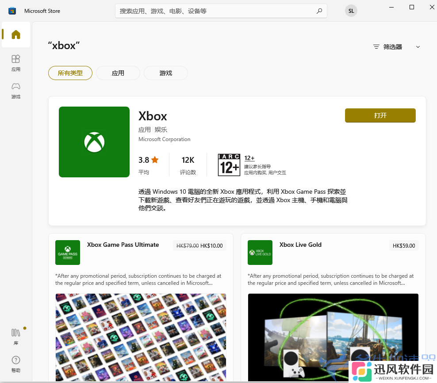Click the 娱乐 category label
The height and width of the screenshot is (383, 437).
coord(161,130)
